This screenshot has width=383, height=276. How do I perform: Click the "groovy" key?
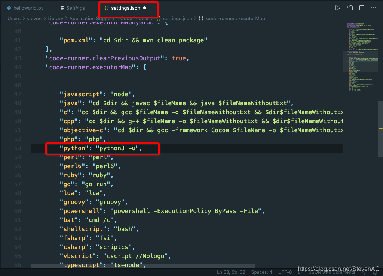[x=74, y=202]
